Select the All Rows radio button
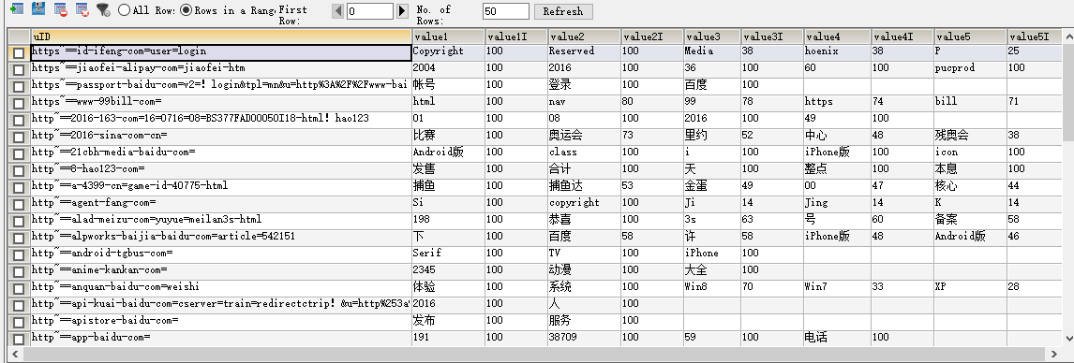1074x363 pixels. click(124, 10)
